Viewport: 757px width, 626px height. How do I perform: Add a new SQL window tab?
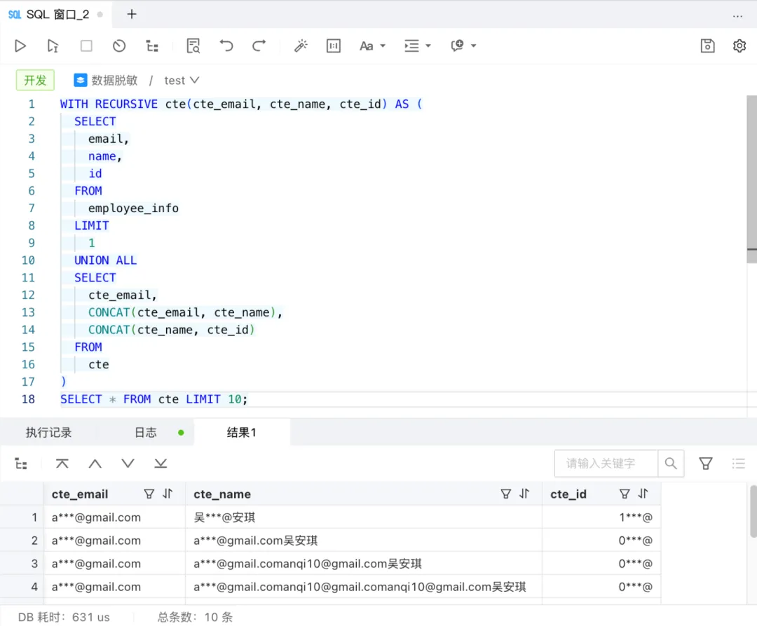pos(131,15)
